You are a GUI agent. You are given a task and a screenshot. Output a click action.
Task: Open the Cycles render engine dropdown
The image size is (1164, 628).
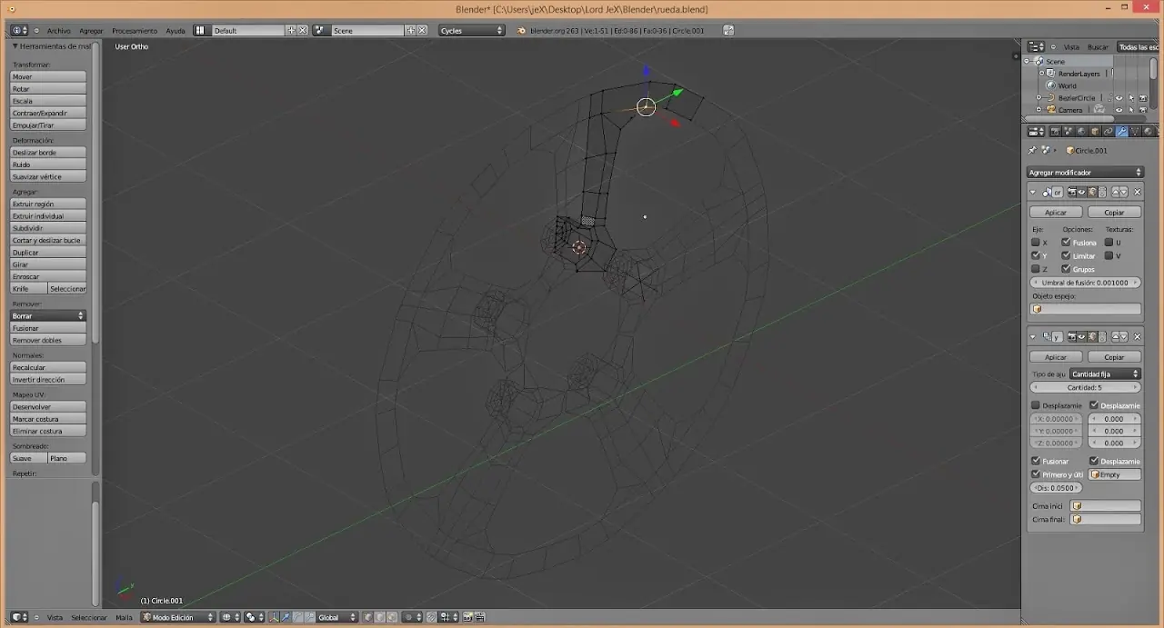point(472,30)
